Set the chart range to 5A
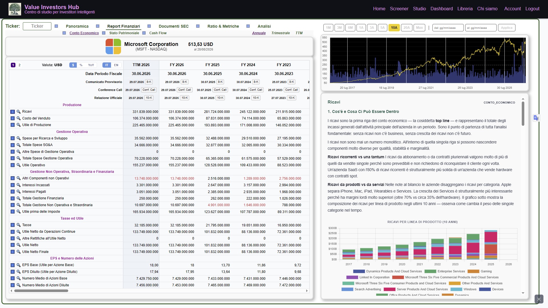The width and height of the screenshot is (548, 308). 382,28
